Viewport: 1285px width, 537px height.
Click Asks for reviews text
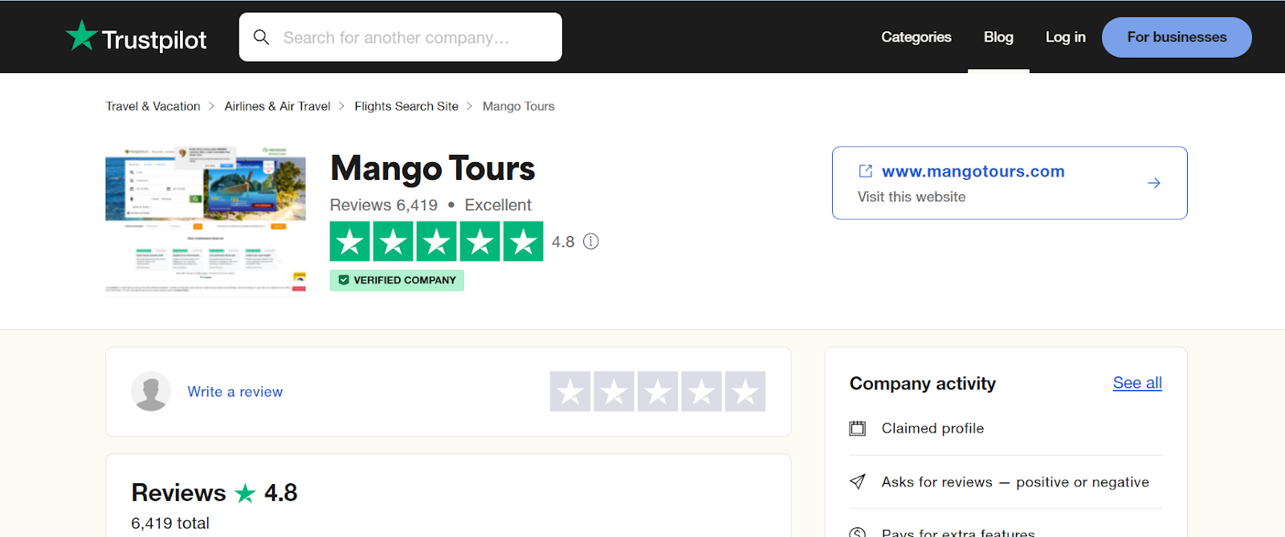(1015, 482)
